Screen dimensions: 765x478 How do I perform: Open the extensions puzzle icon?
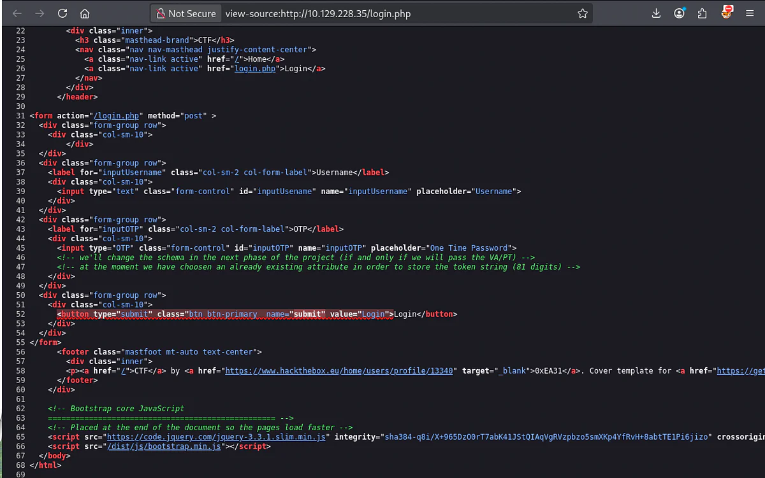pyautogui.click(x=703, y=13)
